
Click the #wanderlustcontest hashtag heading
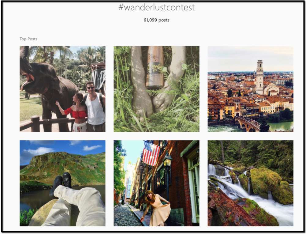click(x=156, y=7)
